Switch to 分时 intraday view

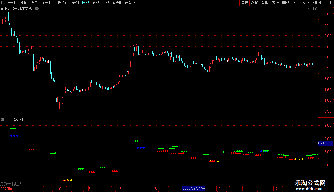(x=12, y=3)
